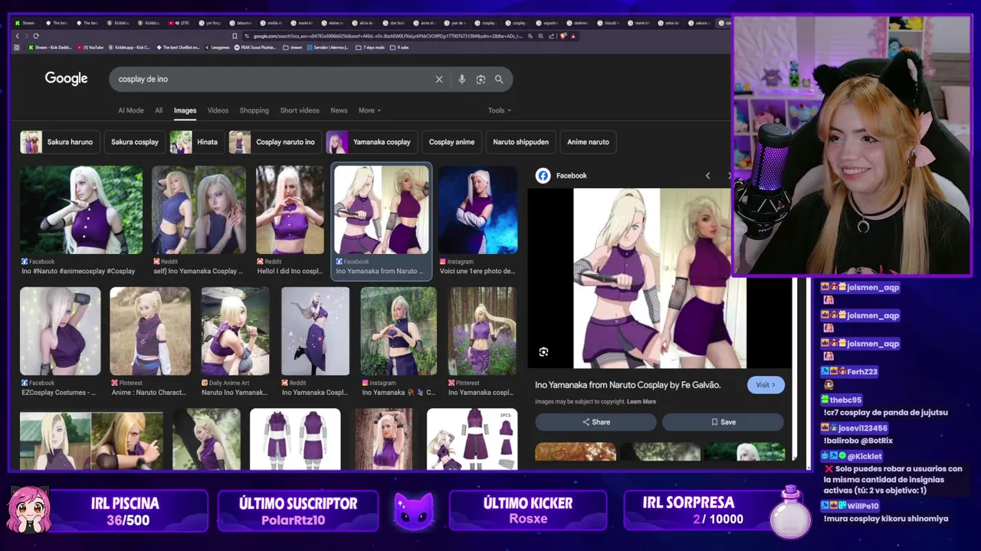Open the apps grid in bookmarks bar
Viewport: 981px width, 551px height.
[x=17, y=47]
